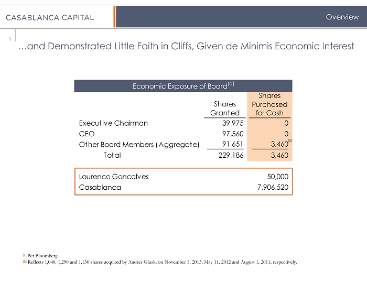The width and height of the screenshot is (367, 282).
Task: Select Other Board Members (Aggregate) label
Action: (139, 144)
